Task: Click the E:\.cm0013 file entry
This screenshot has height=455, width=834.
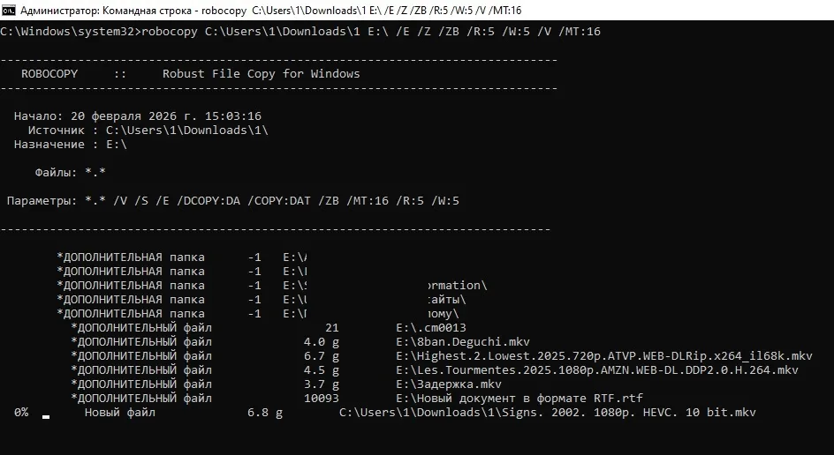Action: (431, 328)
